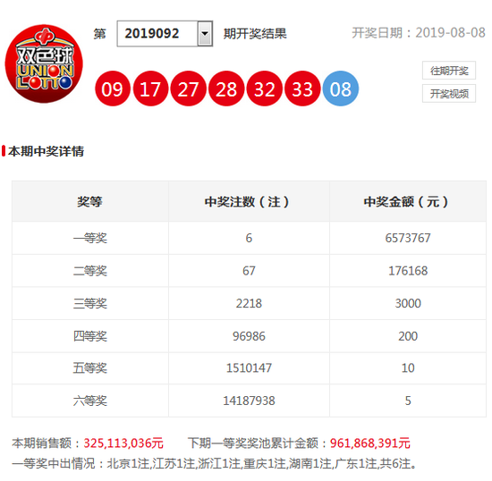Select the 六等奖 row label
The width and height of the screenshot is (492, 481).
click(90, 401)
